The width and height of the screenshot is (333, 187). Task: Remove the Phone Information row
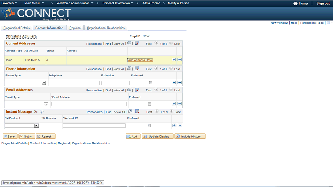[x=180, y=83]
